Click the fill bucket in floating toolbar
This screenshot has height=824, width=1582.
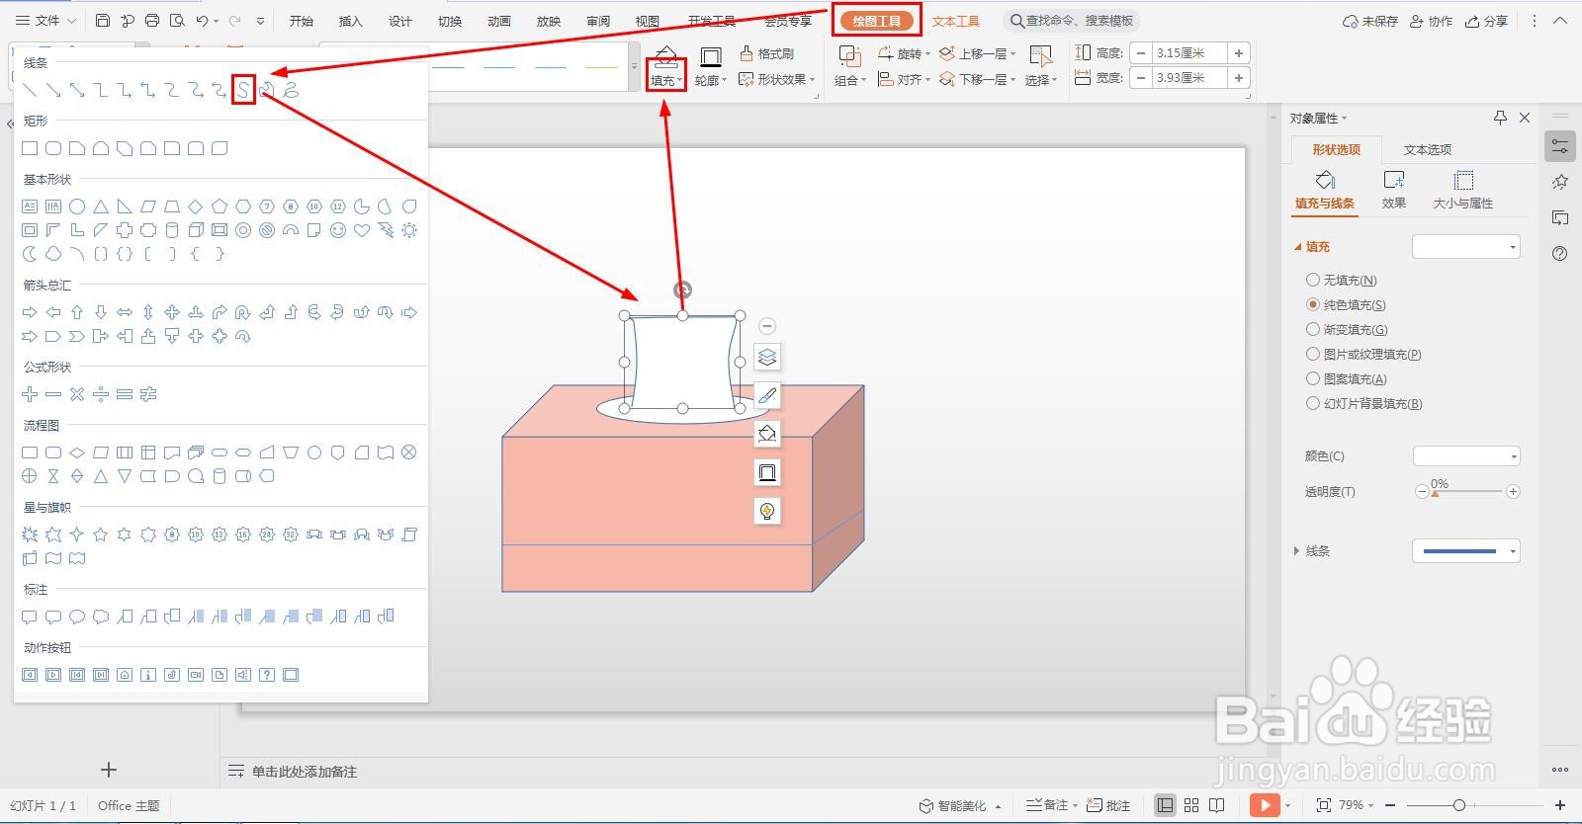[x=767, y=434]
